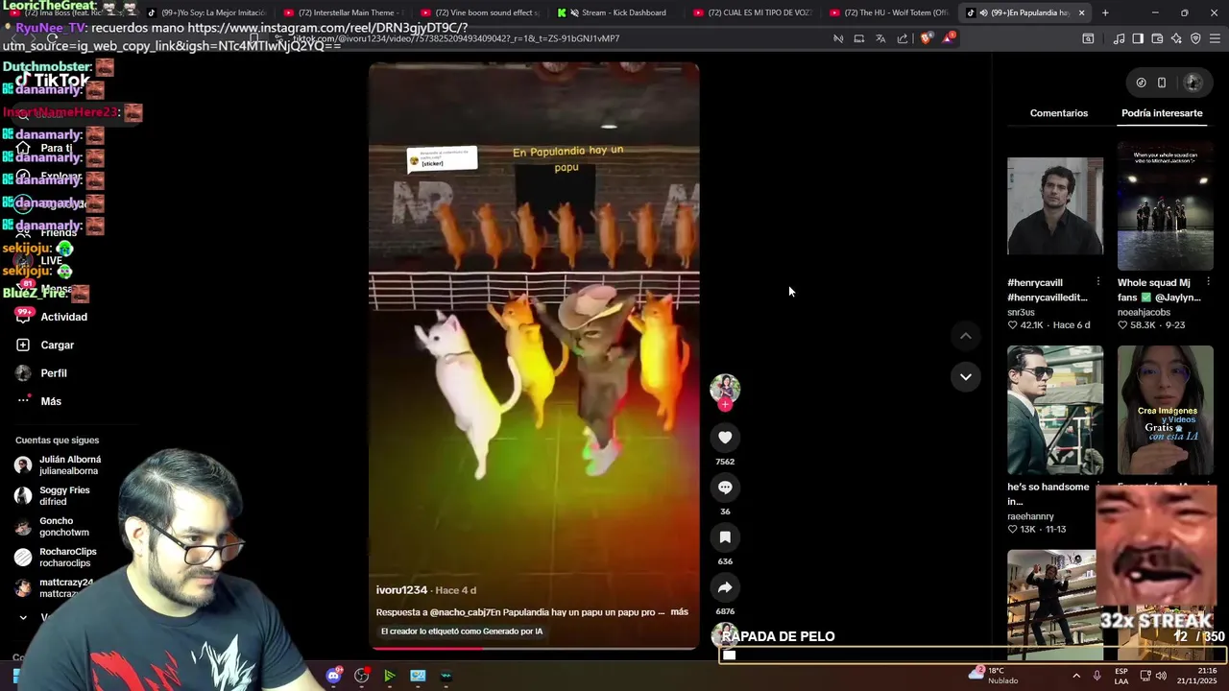This screenshot has height=691, width=1229.
Task: Toggle the browser sidebar panel icon
Action: pos(1138,38)
